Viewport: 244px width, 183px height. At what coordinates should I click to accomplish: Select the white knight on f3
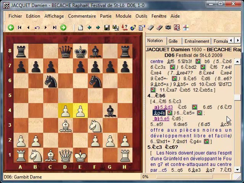click(95, 126)
